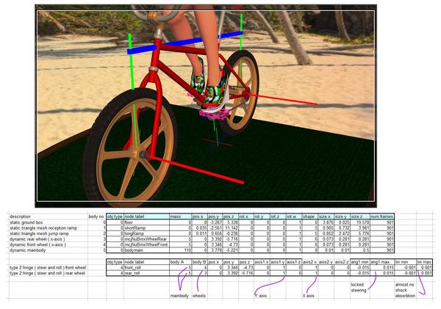Click 'dynamic front wheel ( x-axis )' description
Screen dimensions: 441x309
click(37, 244)
